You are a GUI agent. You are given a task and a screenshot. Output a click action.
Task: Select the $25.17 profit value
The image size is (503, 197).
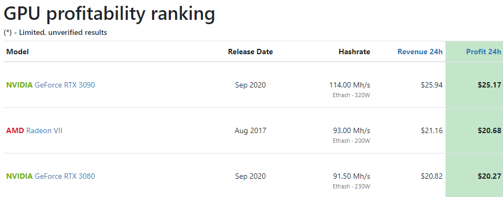point(489,85)
